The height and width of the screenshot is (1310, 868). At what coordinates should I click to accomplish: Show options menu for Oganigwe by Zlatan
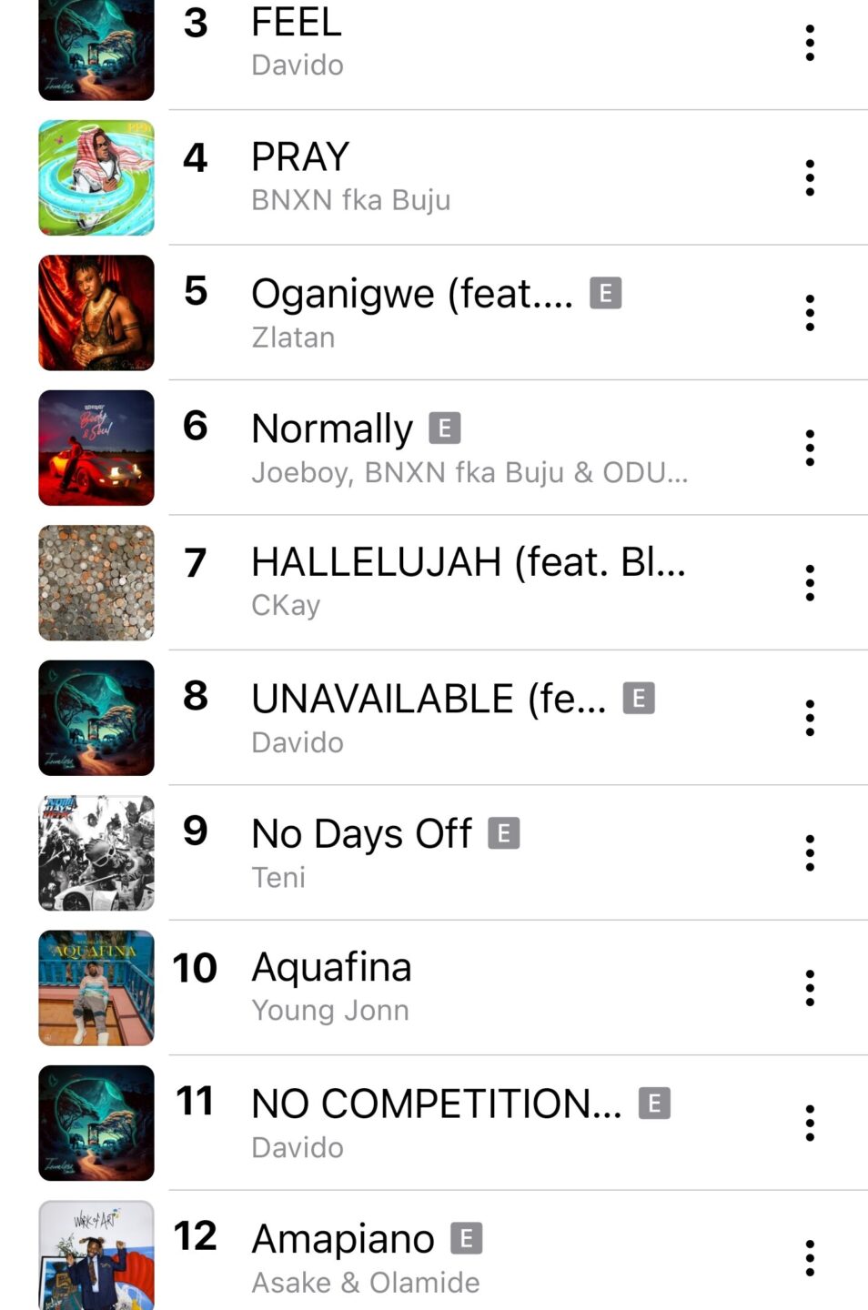809,313
